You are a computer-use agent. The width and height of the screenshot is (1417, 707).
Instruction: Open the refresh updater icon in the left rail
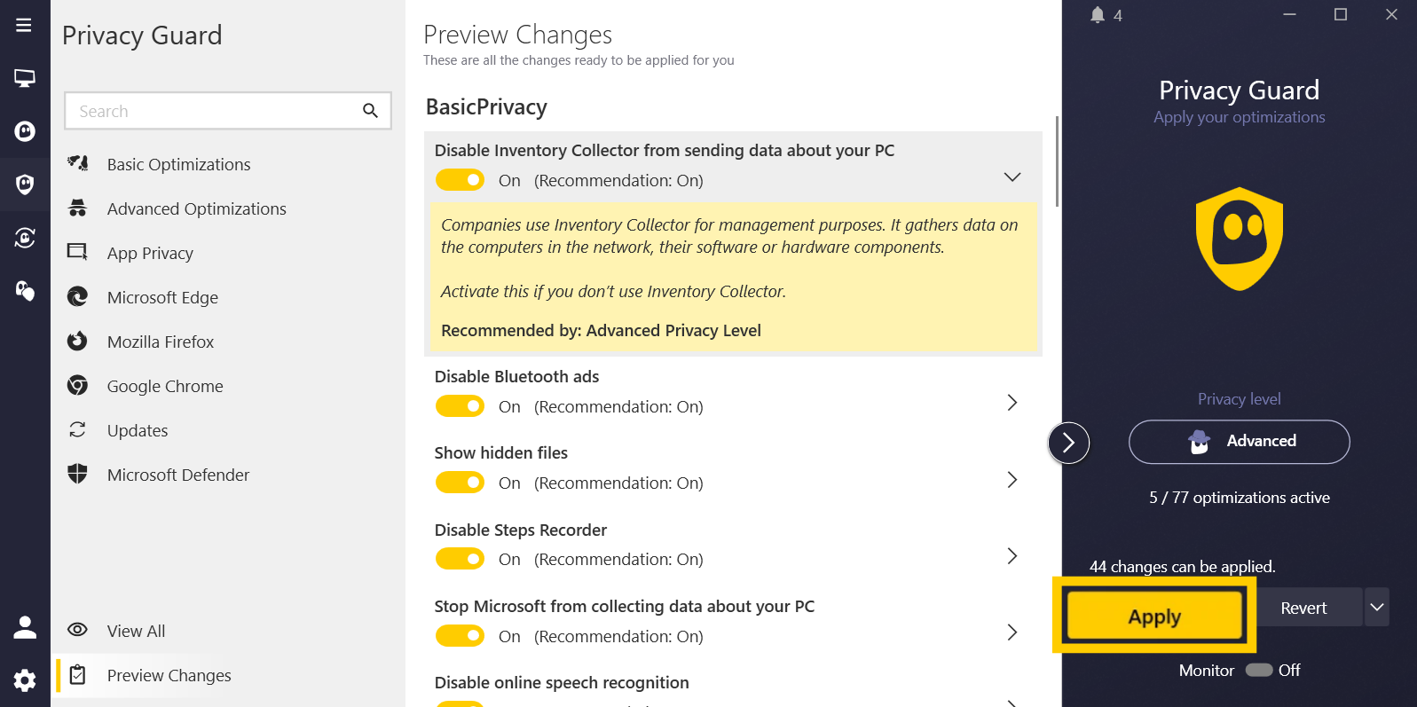coord(25,238)
